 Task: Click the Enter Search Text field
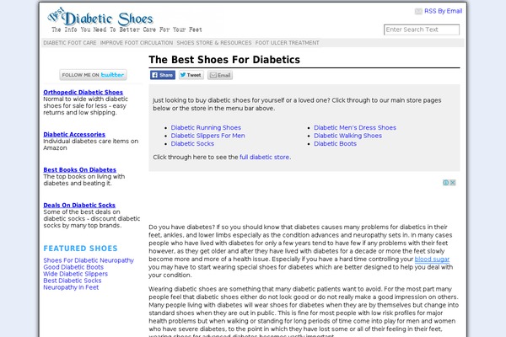422,29
